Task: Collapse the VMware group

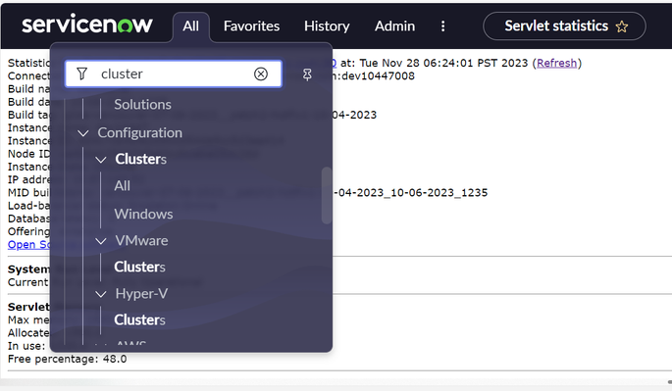Action: click(101, 241)
